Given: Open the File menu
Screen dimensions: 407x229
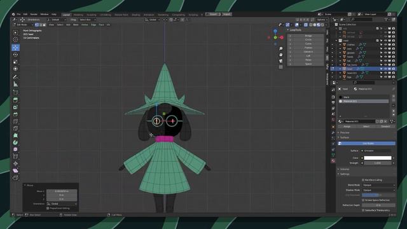Looking at the screenshot, I should 18,14.
